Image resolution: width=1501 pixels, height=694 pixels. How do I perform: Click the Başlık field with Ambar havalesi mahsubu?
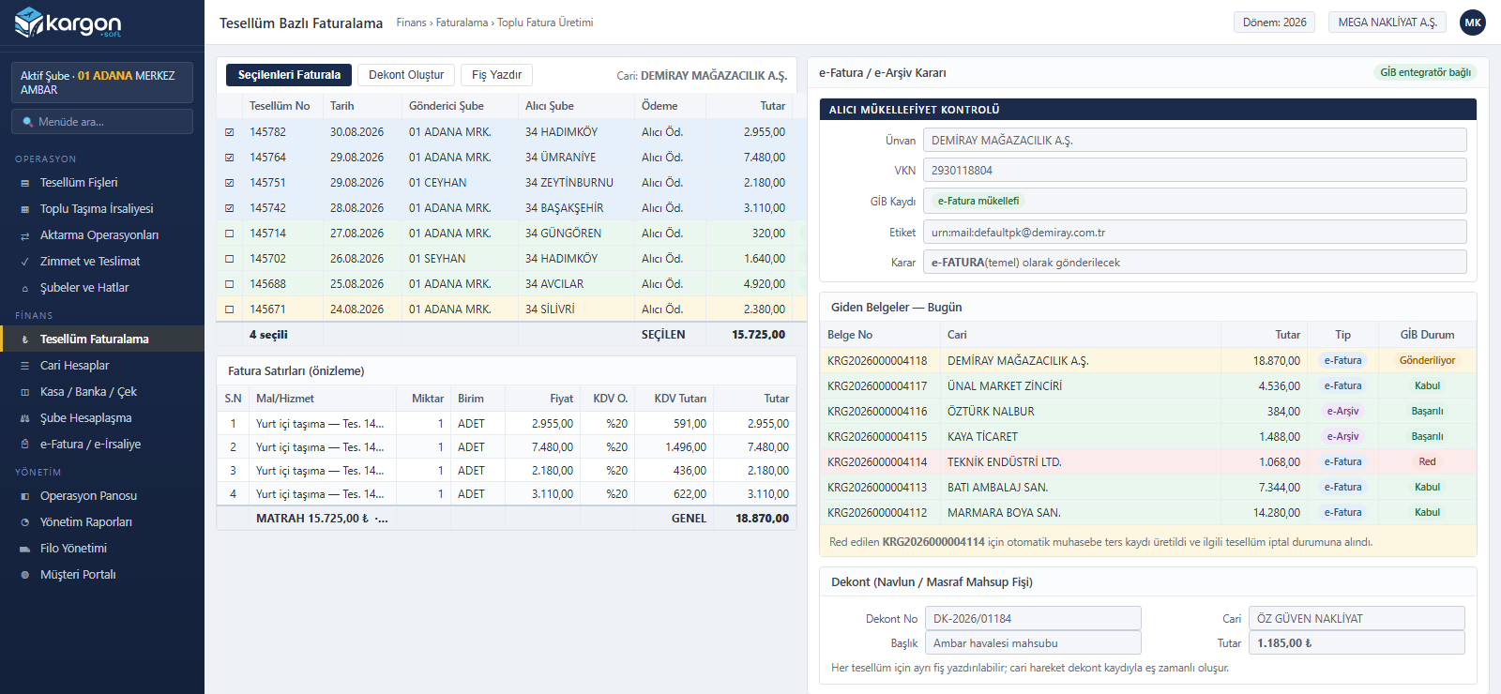click(1033, 643)
